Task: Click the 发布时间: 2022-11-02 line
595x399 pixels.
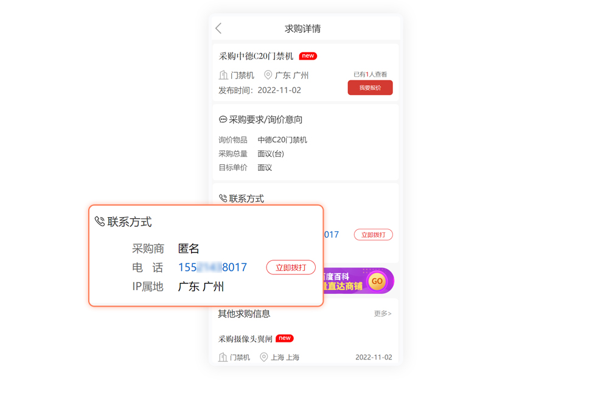Action: click(260, 90)
